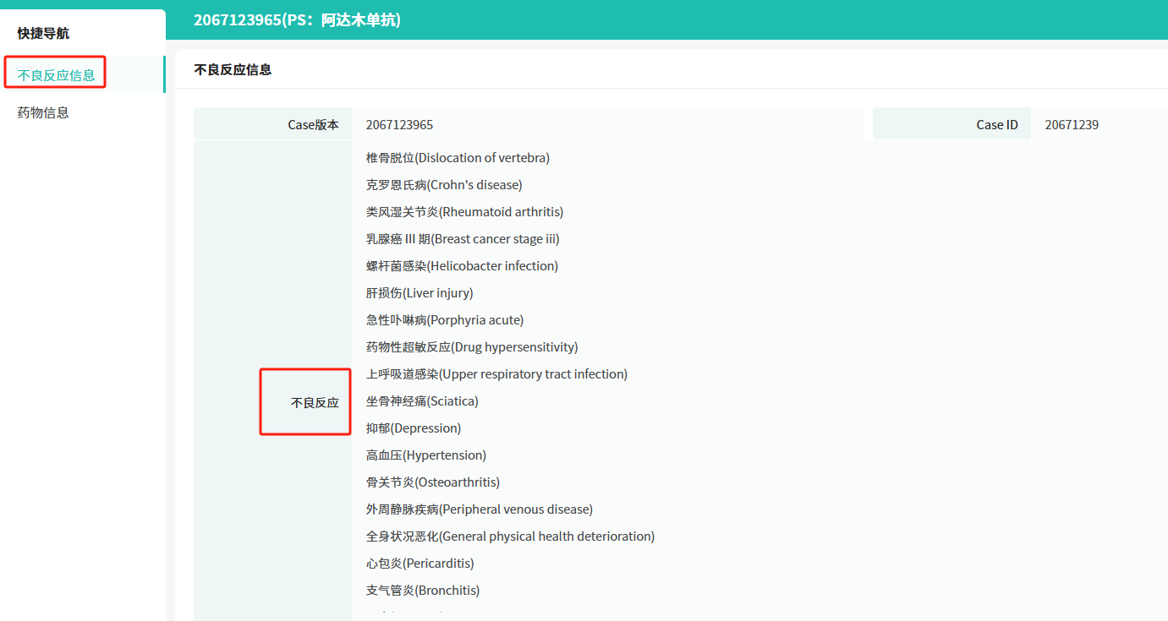
Task: Select the Sciatica reaction
Action: click(x=422, y=401)
